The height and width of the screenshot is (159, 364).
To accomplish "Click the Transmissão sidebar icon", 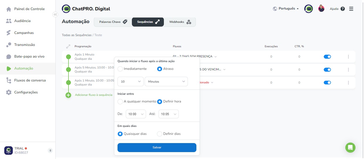I will click(x=9, y=45).
